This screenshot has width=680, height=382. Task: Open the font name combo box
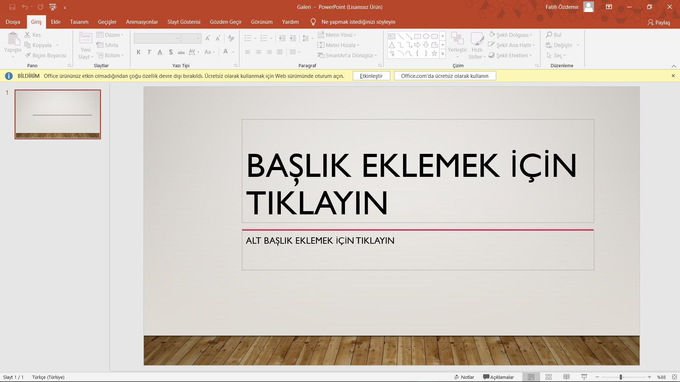(157, 38)
